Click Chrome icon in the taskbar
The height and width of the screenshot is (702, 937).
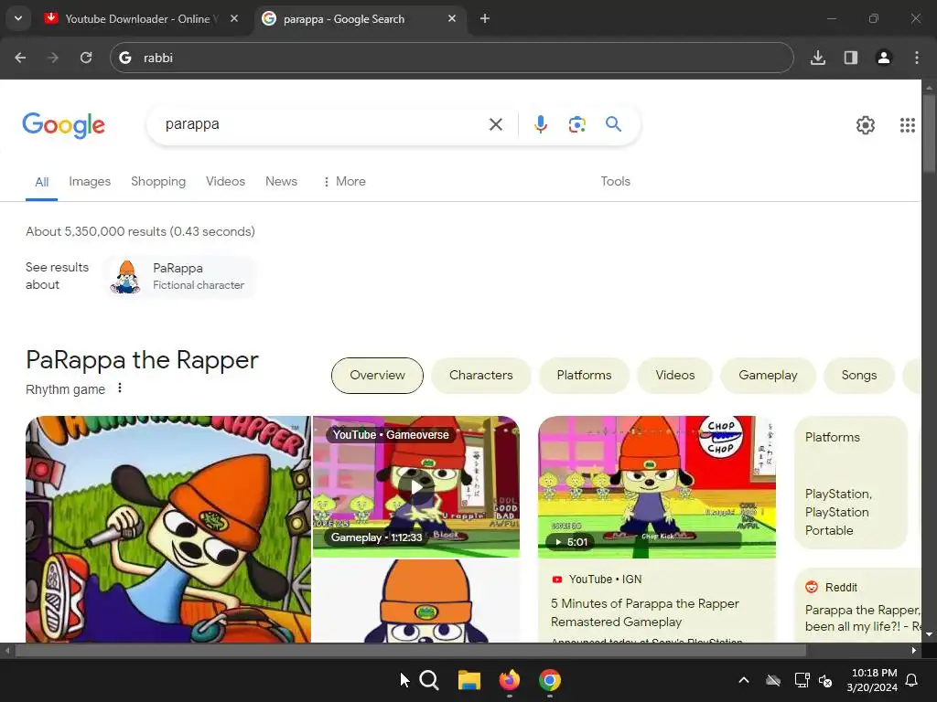click(550, 680)
